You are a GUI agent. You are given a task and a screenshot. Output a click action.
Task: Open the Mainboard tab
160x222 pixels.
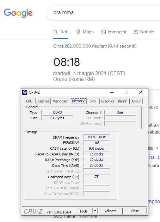[60, 101]
